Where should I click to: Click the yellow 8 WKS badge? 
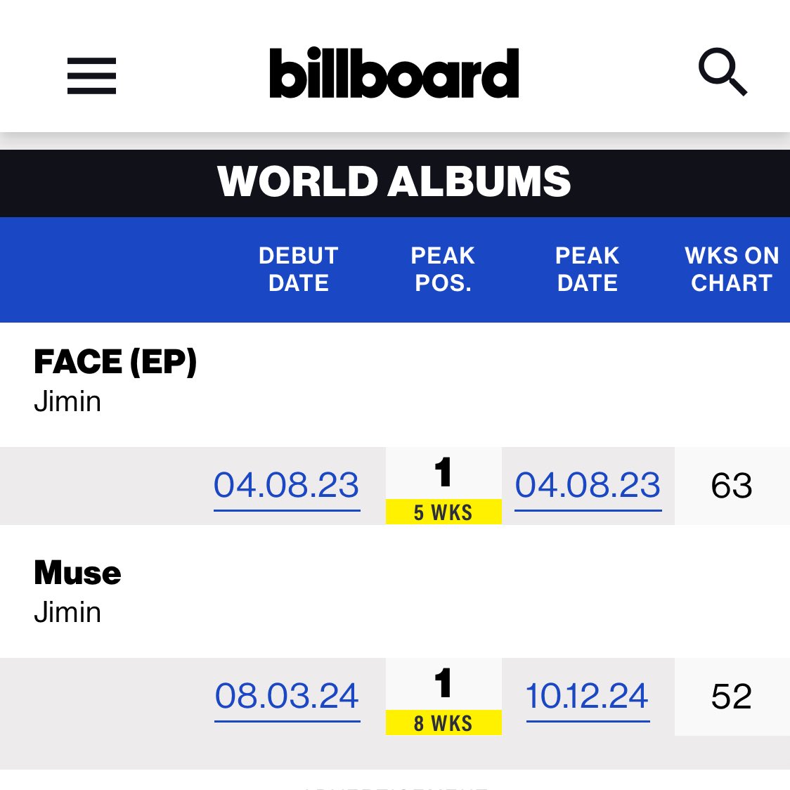tap(443, 723)
